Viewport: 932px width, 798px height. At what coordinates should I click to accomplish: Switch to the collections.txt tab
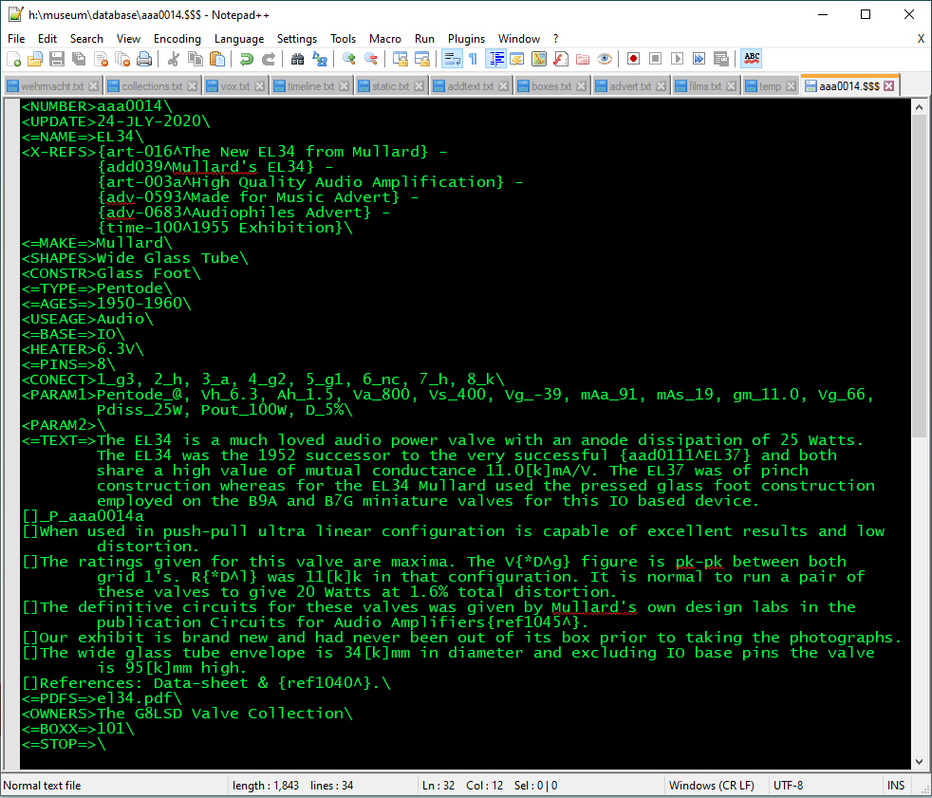[152, 86]
